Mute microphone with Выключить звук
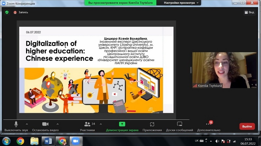This screenshot has width=261, height=146. [16, 126]
